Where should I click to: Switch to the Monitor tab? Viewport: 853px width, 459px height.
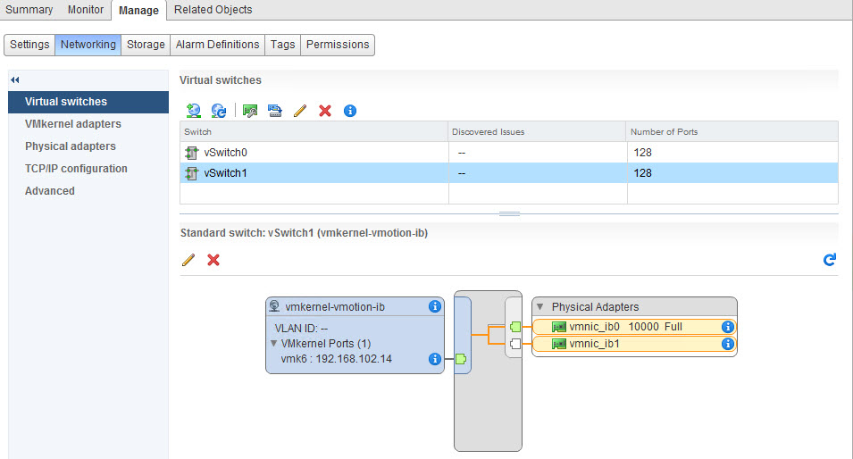[86, 10]
